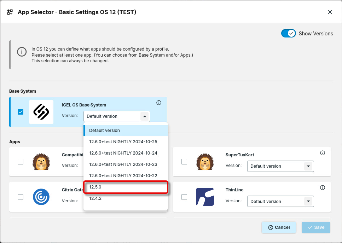
Task: Disable the Show Versions toggle
Action: [x=288, y=33]
